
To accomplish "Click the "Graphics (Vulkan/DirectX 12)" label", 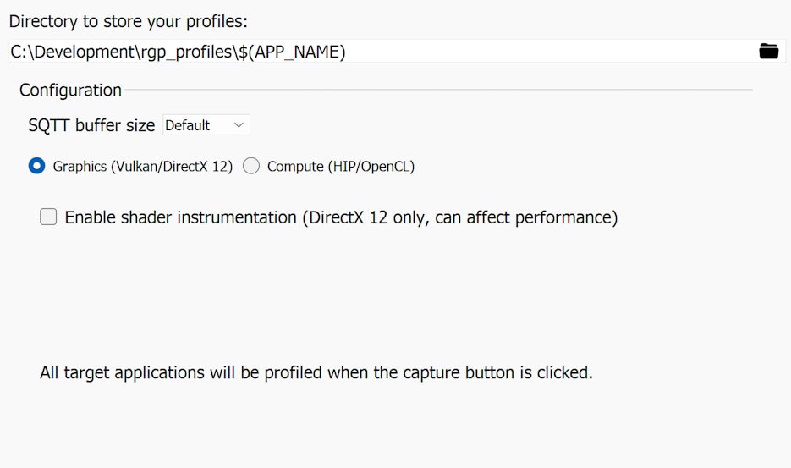I will coord(142,167).
